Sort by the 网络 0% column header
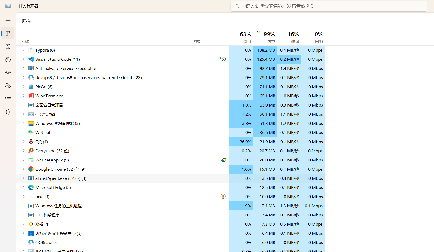The image size is (434, 252). coord(313,37)
